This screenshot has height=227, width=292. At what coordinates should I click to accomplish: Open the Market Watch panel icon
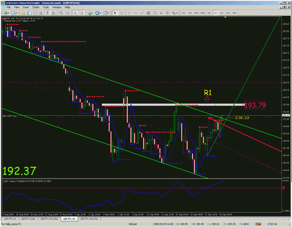tap(23, 13)
